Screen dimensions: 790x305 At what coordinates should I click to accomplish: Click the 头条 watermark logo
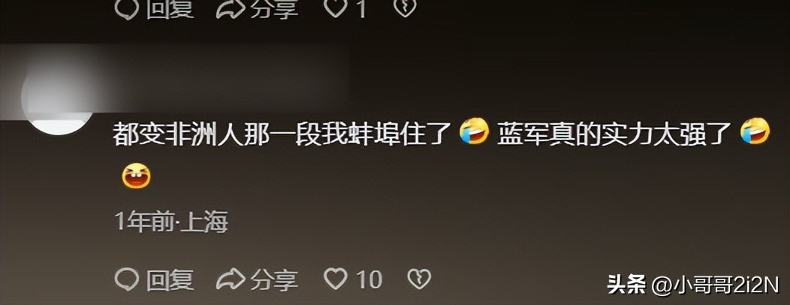626,284
